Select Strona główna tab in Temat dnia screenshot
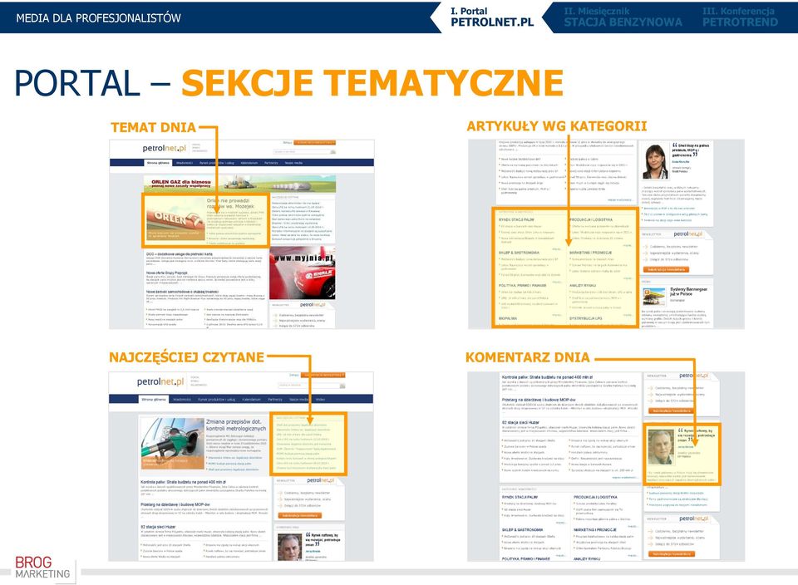Image resolution: width=798 pixels, height=585 pixels. click(158, 163)
